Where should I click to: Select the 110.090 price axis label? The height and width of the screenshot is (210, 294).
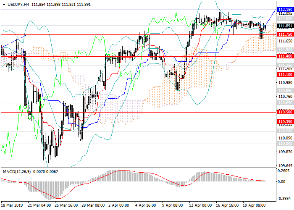(x=285, y=138)
